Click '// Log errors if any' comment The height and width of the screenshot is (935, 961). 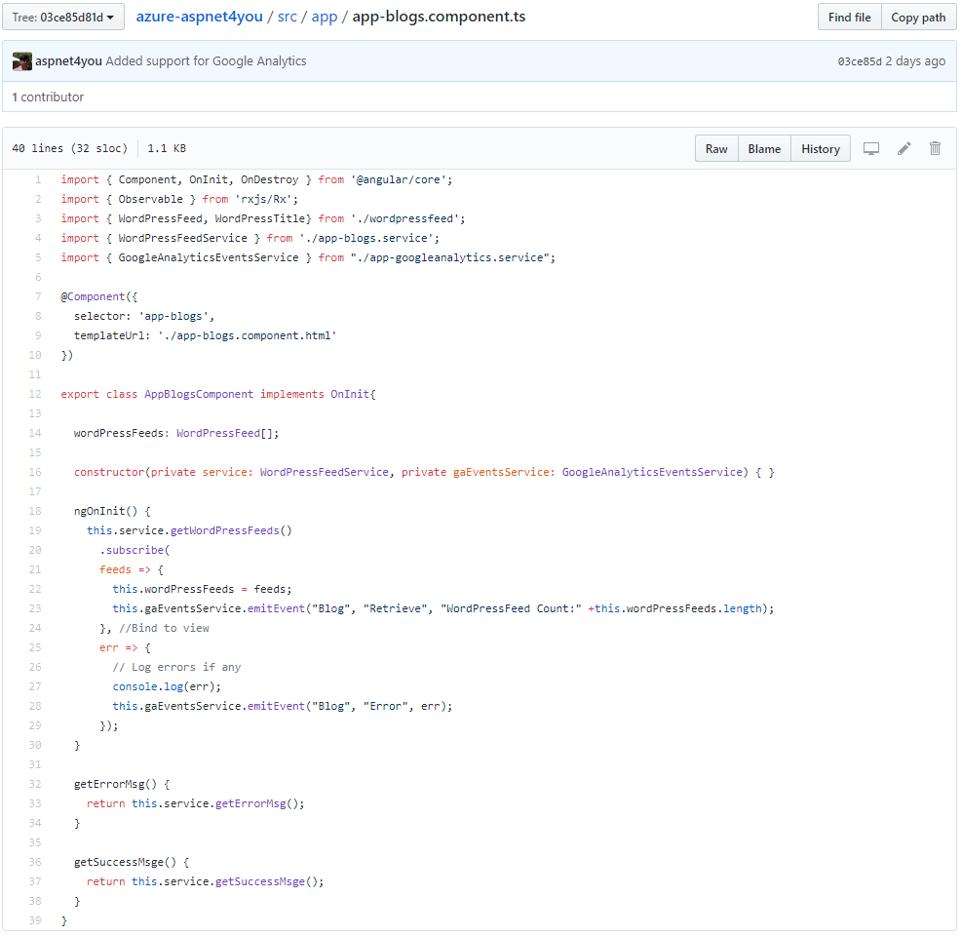click(x=176, y=668)
